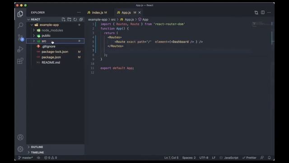Open Run and Debug view icon
This screenshot has height=163, width=289.
[x=20, y=49]
